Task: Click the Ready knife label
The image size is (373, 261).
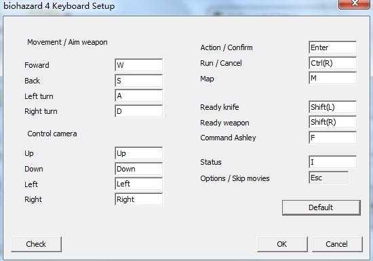Action: [x=220, y=107]
